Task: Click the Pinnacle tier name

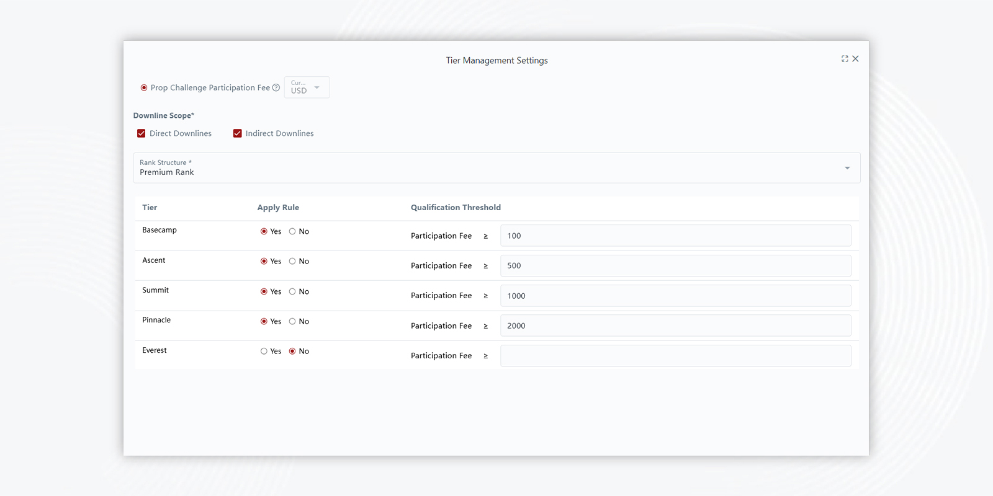Action: [x=156, y=320]
